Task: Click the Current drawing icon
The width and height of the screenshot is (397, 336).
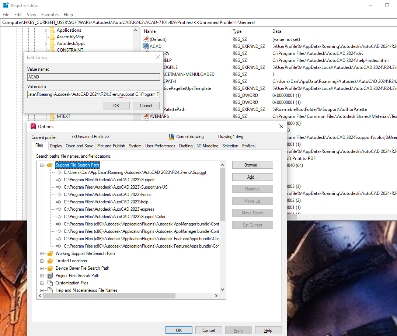Action: pyautogui.click(x=171, y=137)
